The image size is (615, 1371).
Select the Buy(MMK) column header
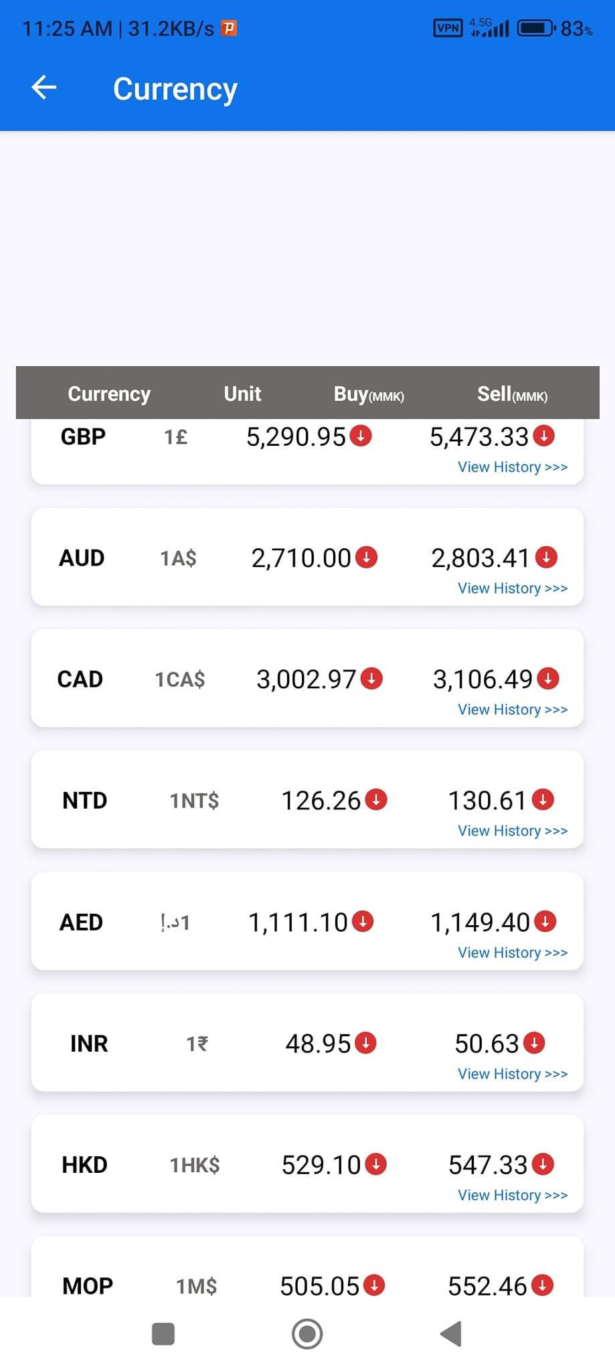369,394
